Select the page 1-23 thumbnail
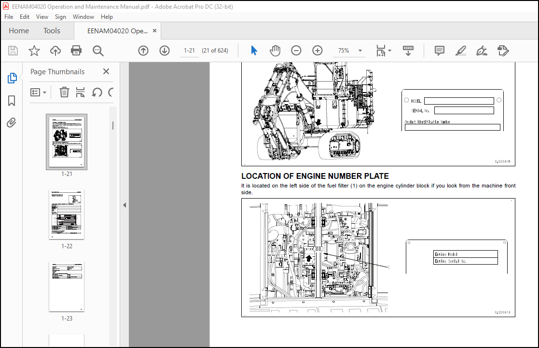 point(67,287)
